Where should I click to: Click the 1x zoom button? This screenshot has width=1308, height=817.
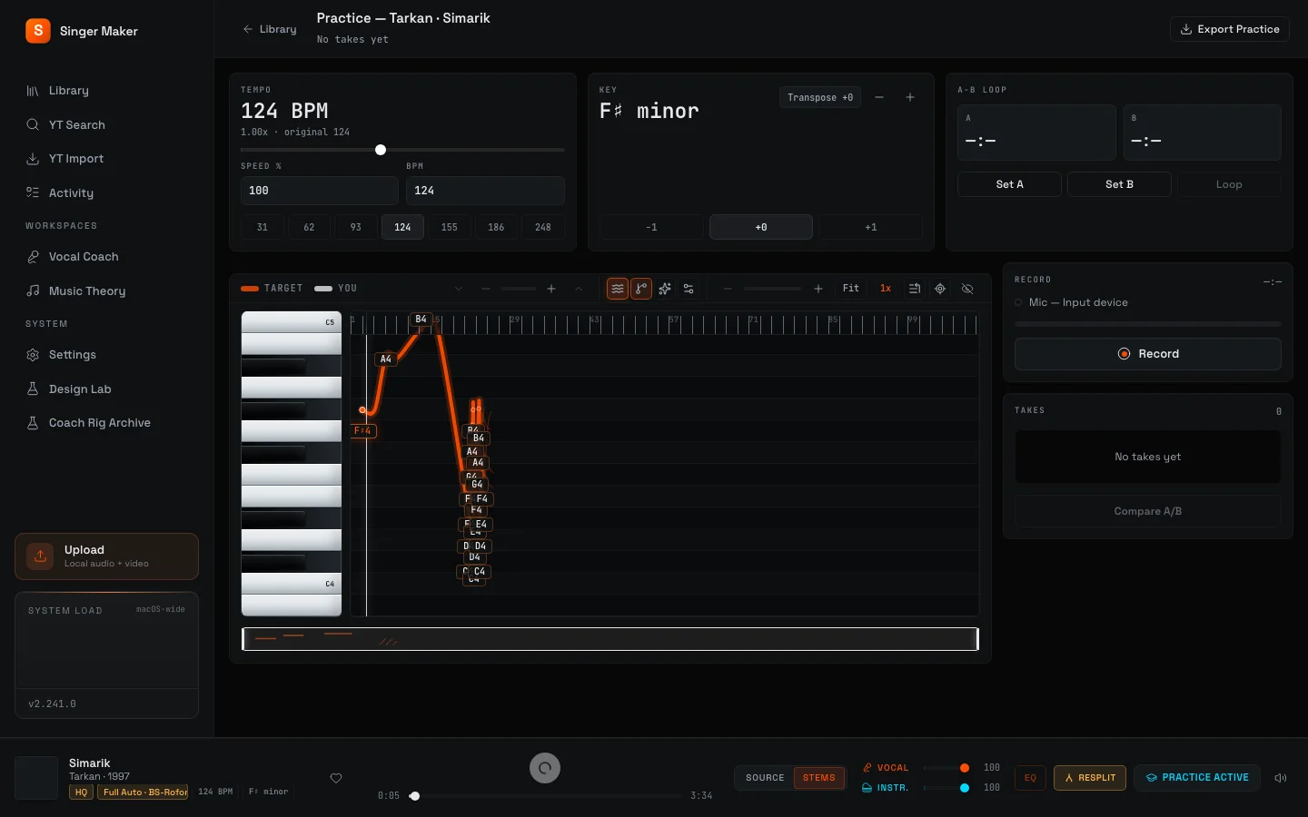886,289
